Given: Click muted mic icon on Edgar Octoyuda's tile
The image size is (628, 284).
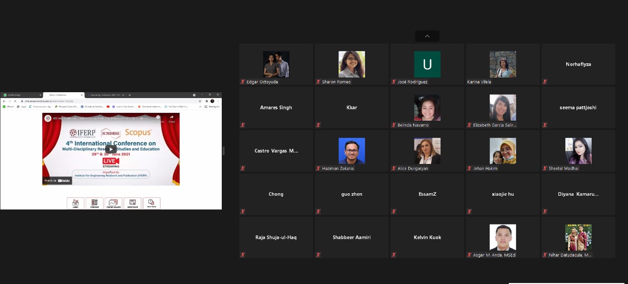Looking at the screenshot, I should pyautogui.click(x=243, y=82).
